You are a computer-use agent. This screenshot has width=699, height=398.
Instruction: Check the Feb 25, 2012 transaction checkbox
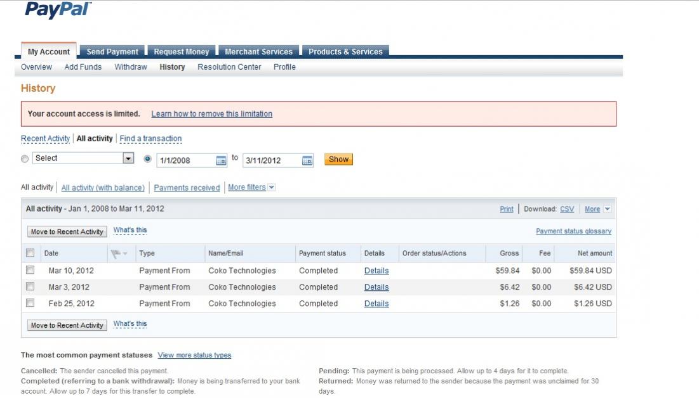coord(30,303)
